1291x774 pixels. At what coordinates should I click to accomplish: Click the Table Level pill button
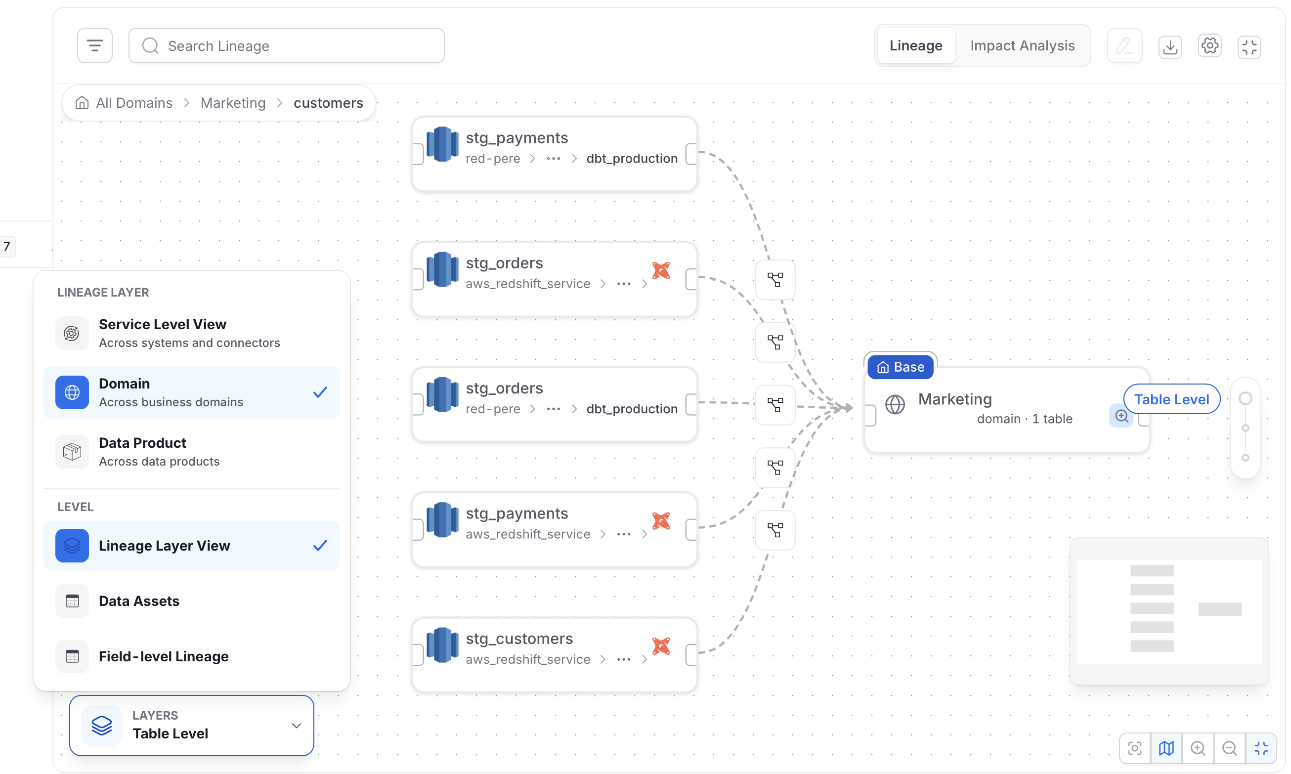pyautogui.click(x=1171, y=399)
